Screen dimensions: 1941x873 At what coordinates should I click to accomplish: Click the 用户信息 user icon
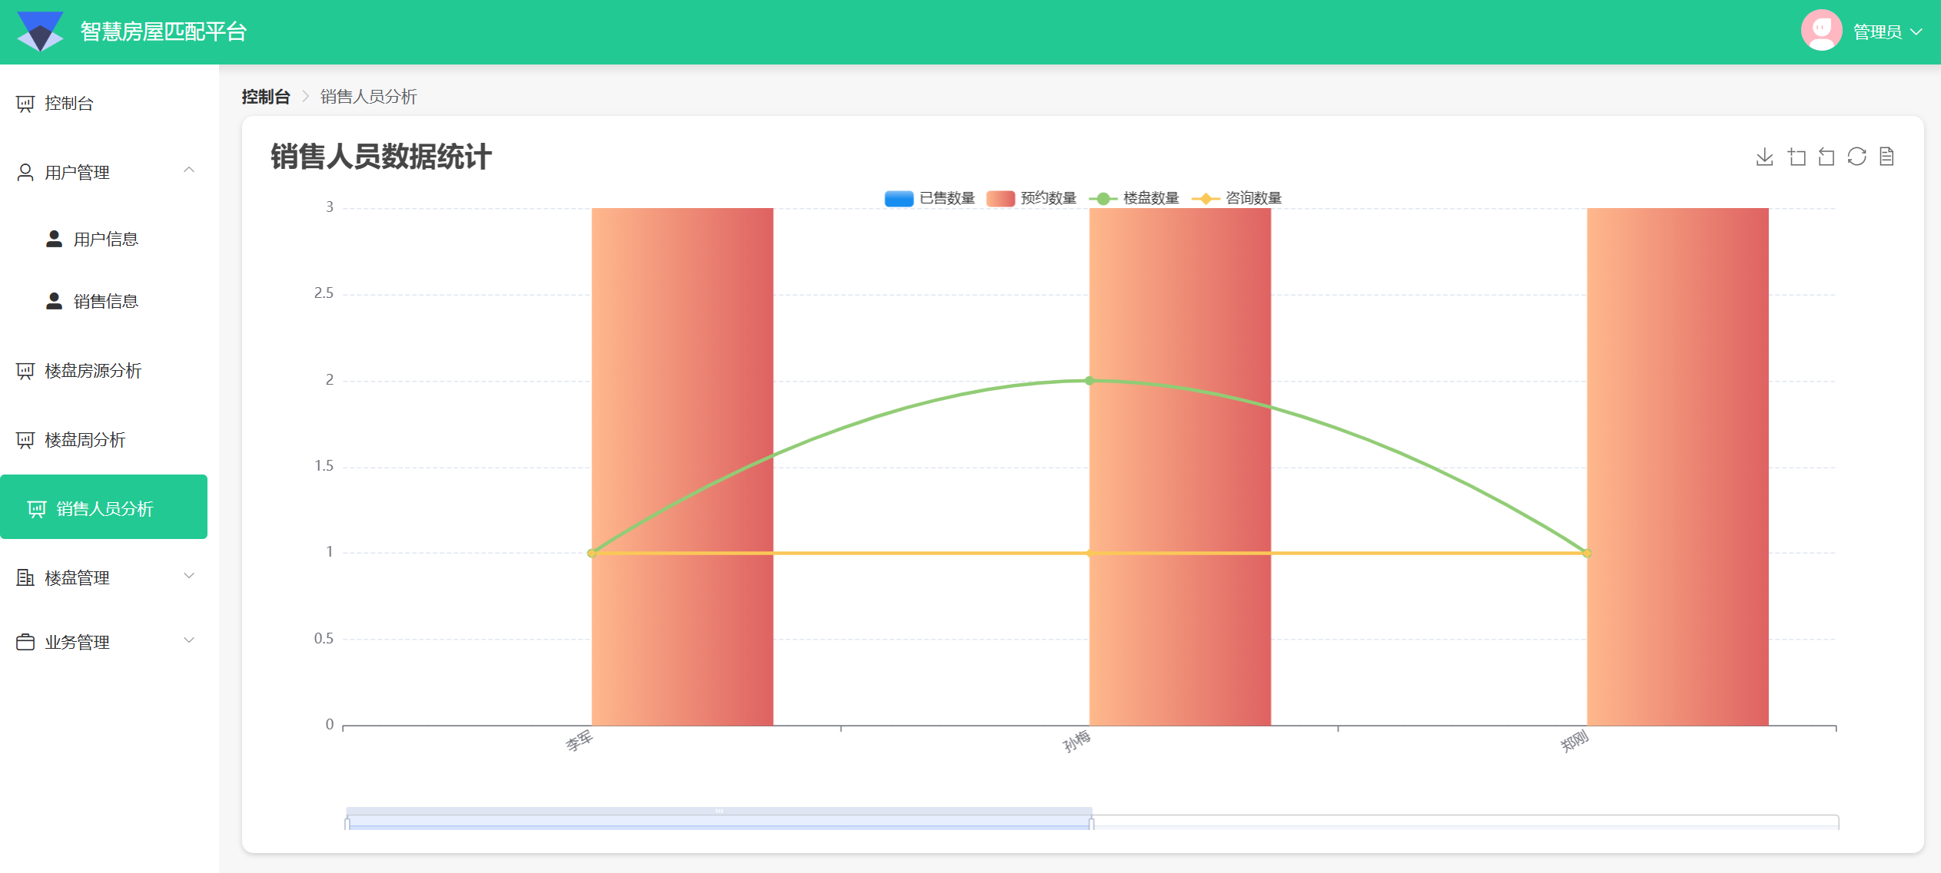pos(54,239)
